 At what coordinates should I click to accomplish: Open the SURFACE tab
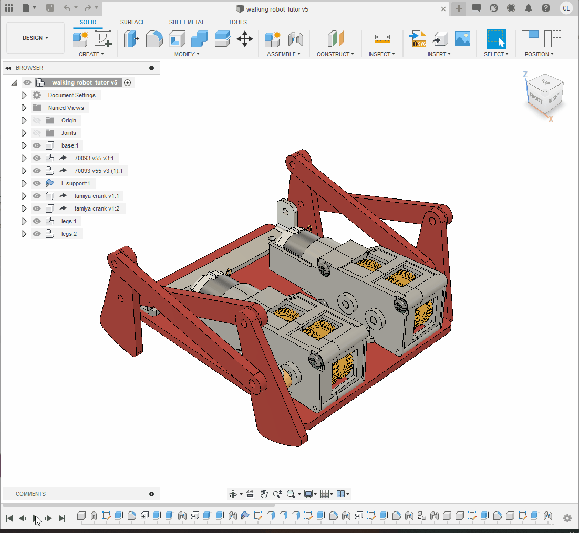[132, 22]
